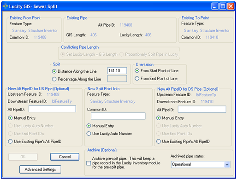Click Alt PipeID field for DS Pipe
The image size is (237, 180).
202,109
